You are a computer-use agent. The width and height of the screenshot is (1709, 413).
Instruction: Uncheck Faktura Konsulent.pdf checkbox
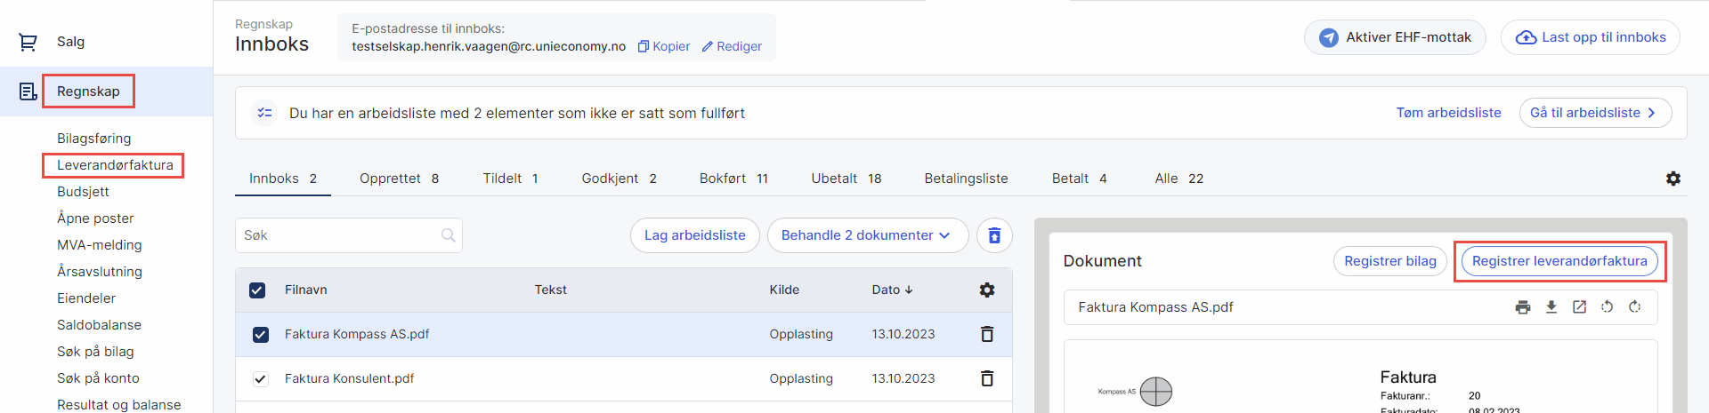coord(260,379)
